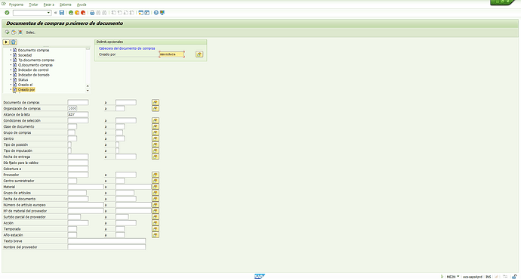Viewport: 521px width, 279px height.
Task: Click the Get variant icon
Action: pyautogui.click(x=14, y=33)
